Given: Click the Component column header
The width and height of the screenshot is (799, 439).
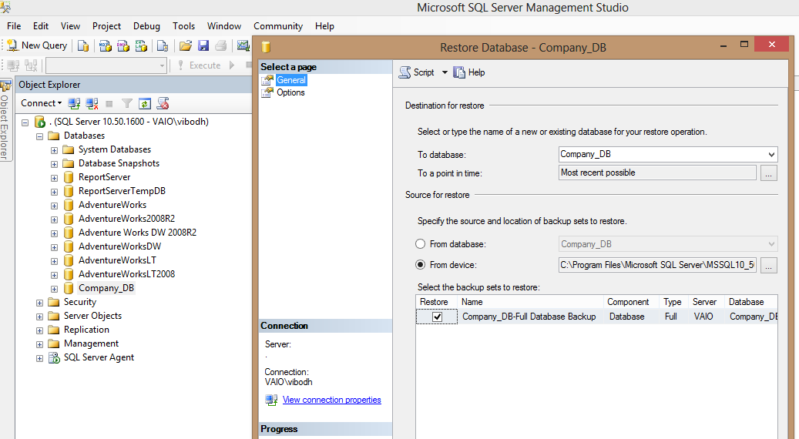Looking at the screenshot, I should [631, 302].
